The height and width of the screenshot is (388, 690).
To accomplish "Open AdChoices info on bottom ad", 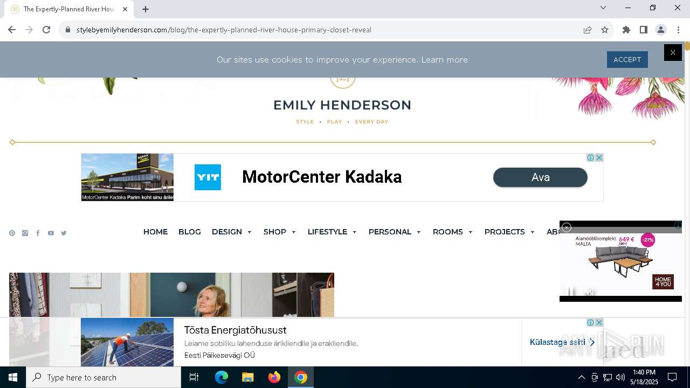I will tap(591, 323).
